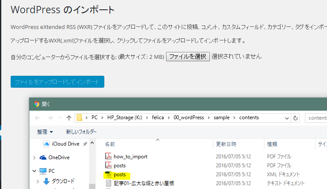Click date 2016/07/05 5:12 of how_to_import row
The image size is (327, 189).
point(233,157)
